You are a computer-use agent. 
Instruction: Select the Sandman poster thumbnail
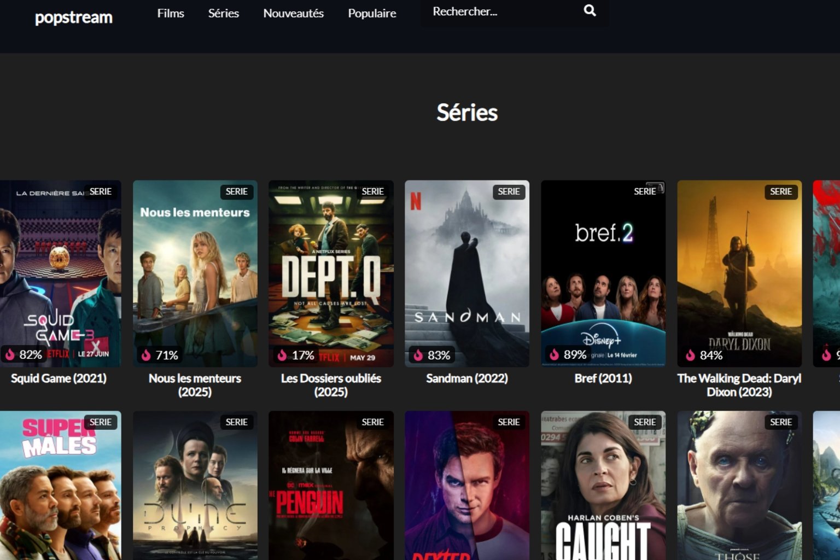click(x=467, y=273)
